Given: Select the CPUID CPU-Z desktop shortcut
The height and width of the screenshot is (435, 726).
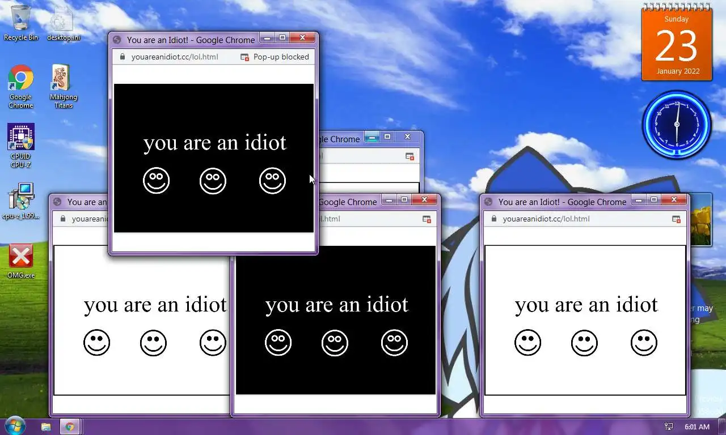Looking at the screenshot, I should [x=21, y=146].
